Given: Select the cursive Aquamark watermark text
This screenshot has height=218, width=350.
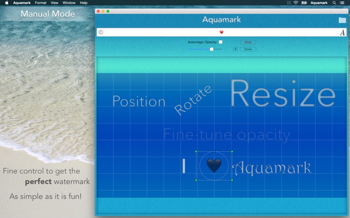Looking at the screenshot, I should pos(272,168).
